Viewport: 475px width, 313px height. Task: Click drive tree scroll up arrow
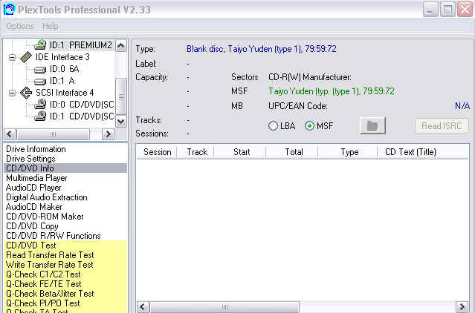[x=121, y=46]
